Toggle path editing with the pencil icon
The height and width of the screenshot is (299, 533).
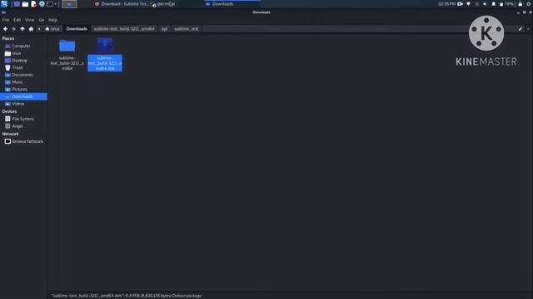(520, 29)
